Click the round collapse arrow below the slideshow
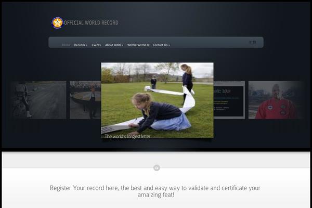This screenshot has height=208, width=312. pyautogui.click(x=157, y=168)
